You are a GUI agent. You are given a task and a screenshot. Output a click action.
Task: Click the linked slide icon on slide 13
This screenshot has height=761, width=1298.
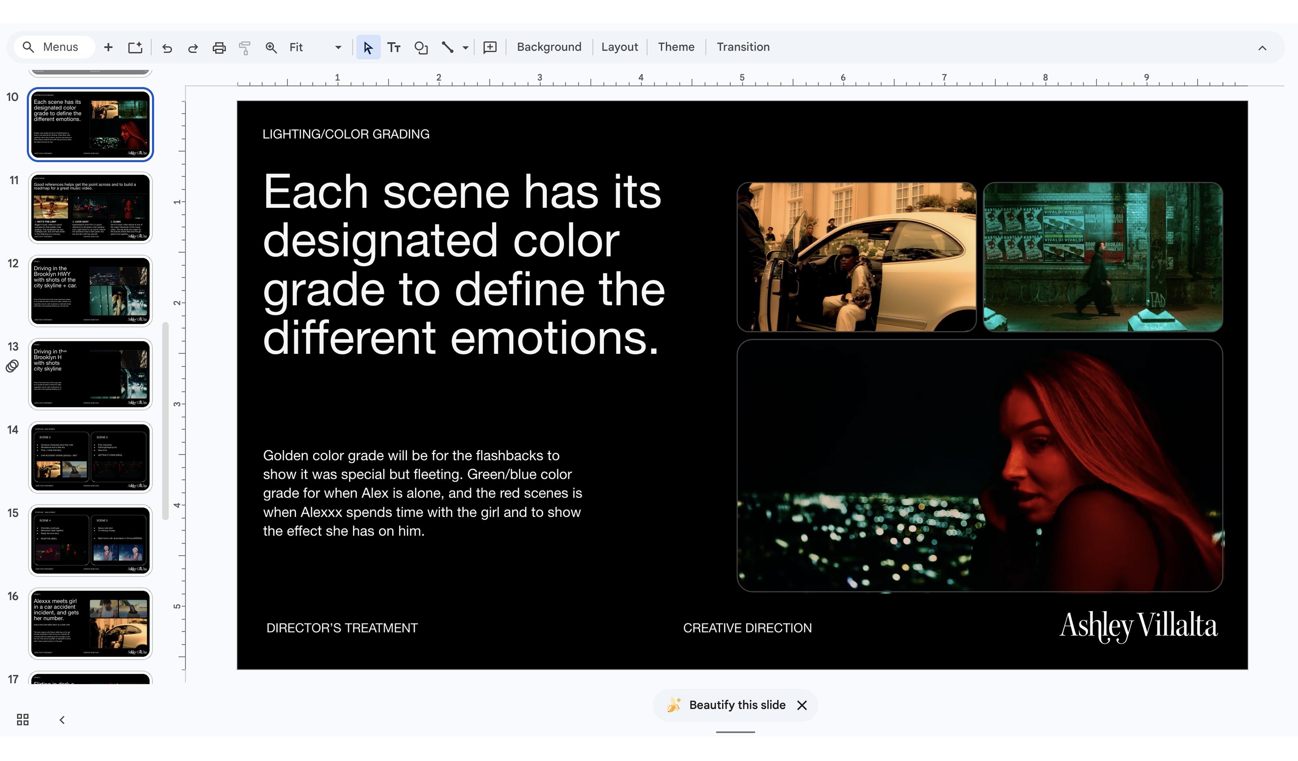click(12, 366)
